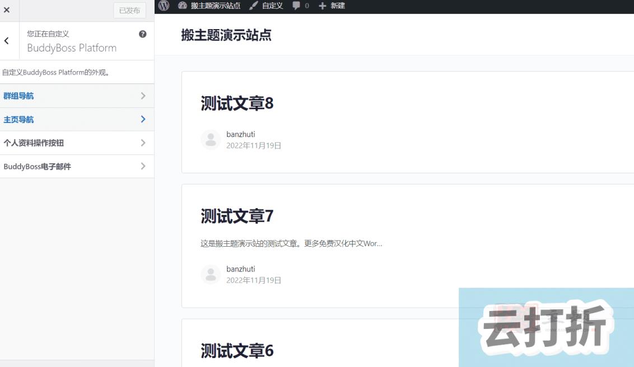Click the 已发布 publish button
The height and width of the screenshot is (367, 634).
pyautogui.click(x=129, y=11)
